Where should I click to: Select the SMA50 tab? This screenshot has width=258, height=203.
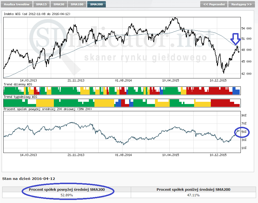(x=59, y=4)
